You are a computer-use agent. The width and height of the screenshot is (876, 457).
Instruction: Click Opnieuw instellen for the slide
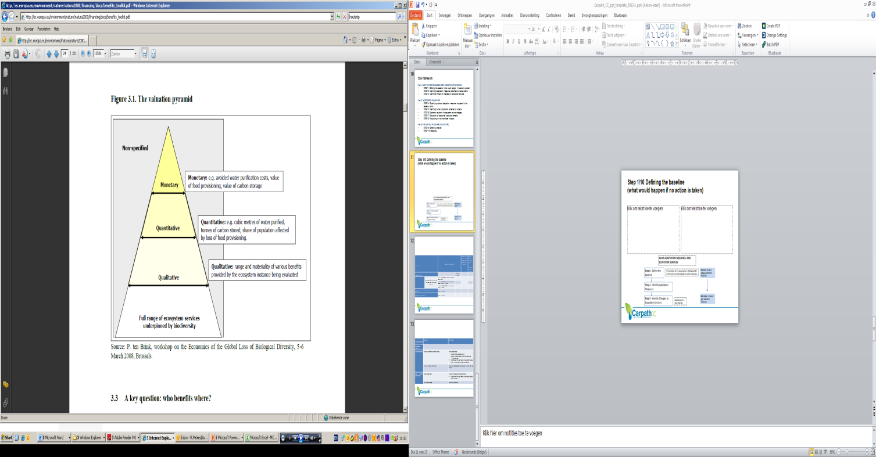coord(487,35)
